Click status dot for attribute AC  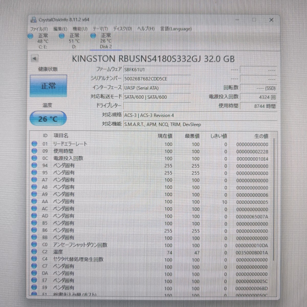34,209
